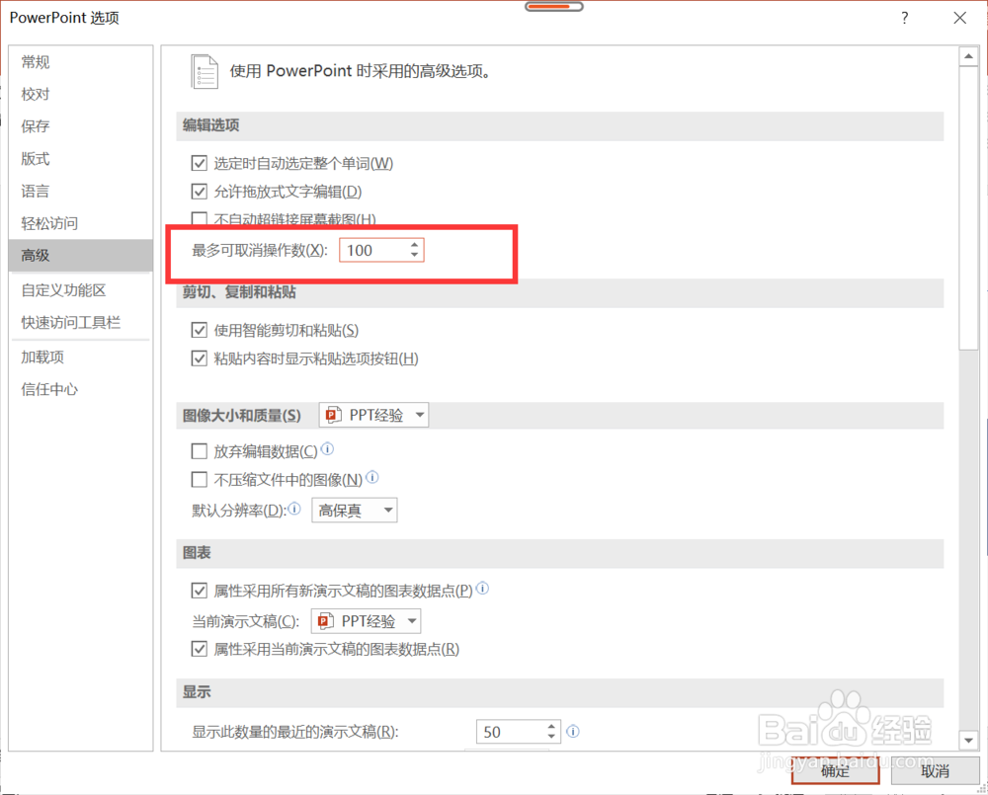Click the 取消 button
The image size is (988, 795).
(x=935, y=771)
